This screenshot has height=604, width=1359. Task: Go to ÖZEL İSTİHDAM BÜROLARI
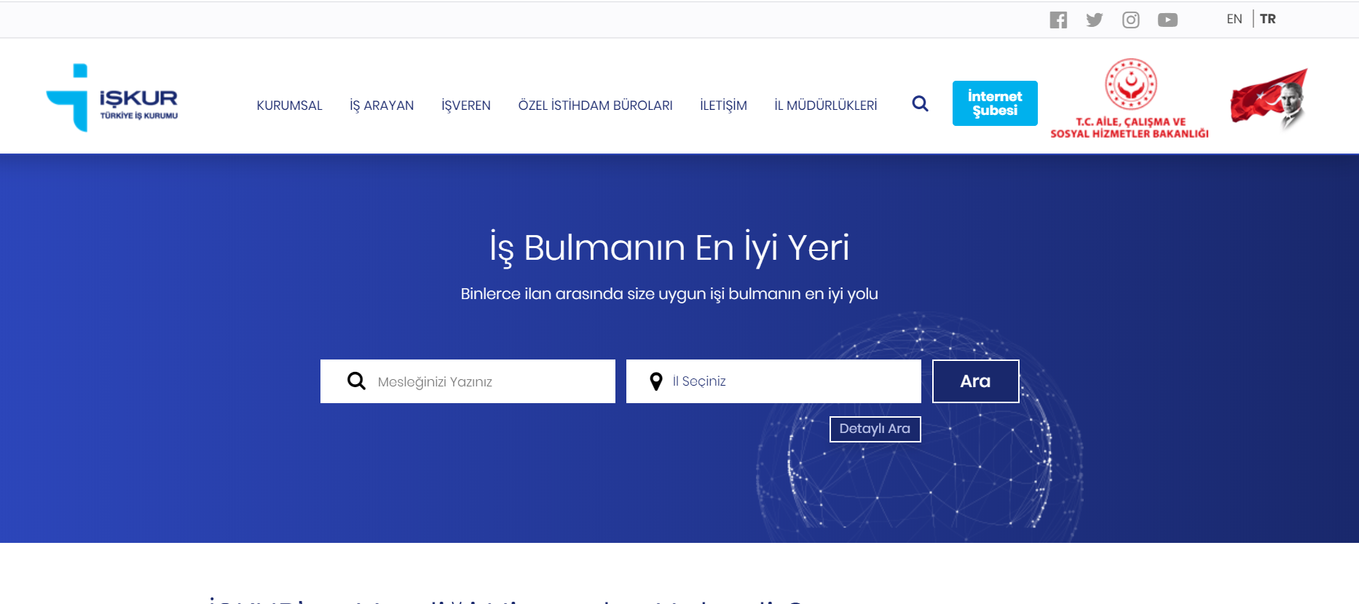point(595,106)
